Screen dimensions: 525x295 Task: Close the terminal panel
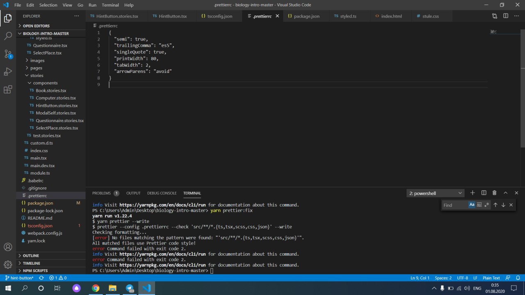pyautogui.click(x=516, y=193)
